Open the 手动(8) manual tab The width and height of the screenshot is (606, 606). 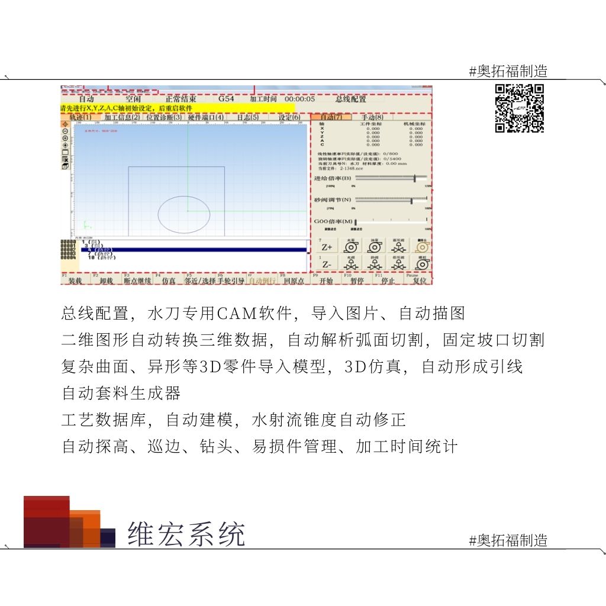pos(372,117)
